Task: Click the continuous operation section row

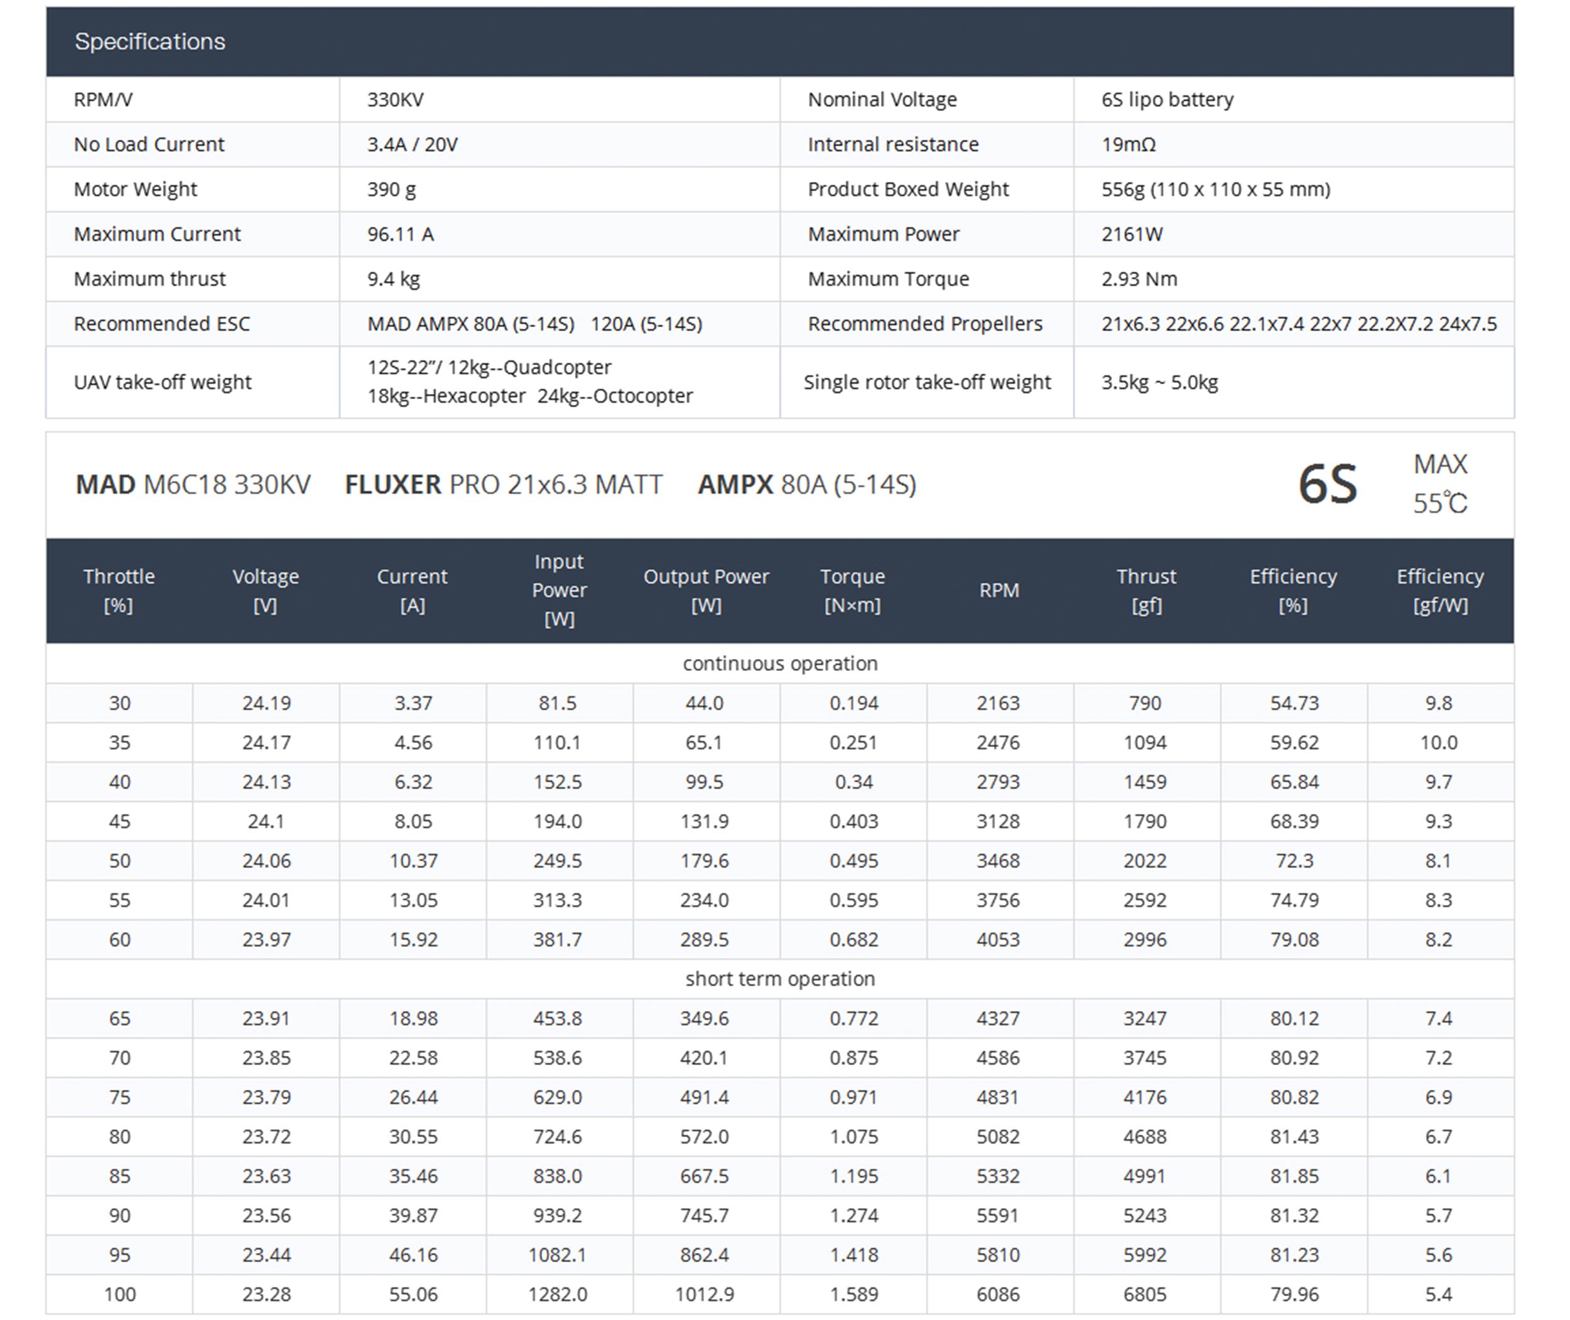Action: 779,663
